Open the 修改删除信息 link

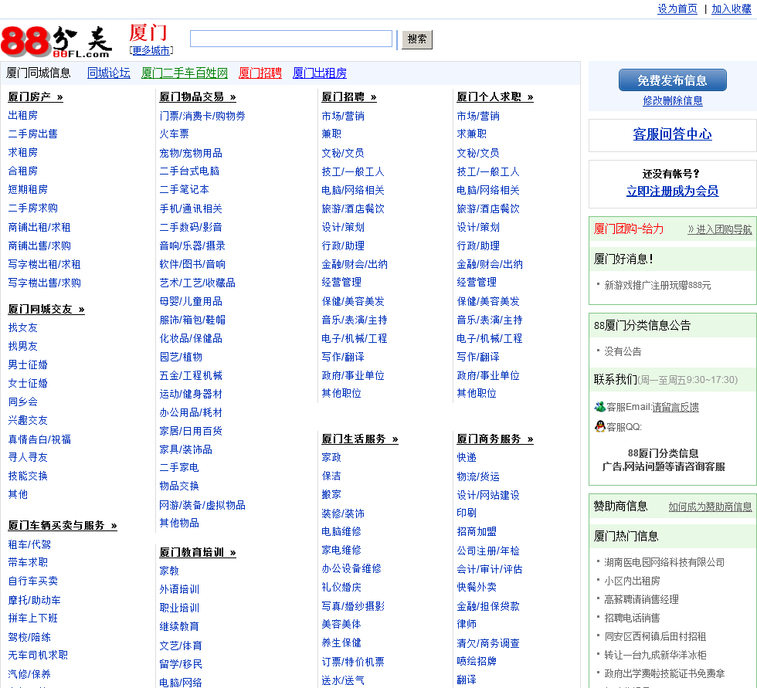pos(673,100)
